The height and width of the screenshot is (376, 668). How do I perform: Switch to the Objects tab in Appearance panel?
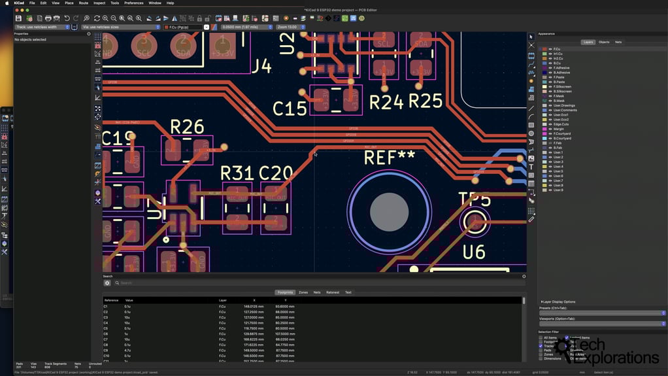tap(604, 42)
